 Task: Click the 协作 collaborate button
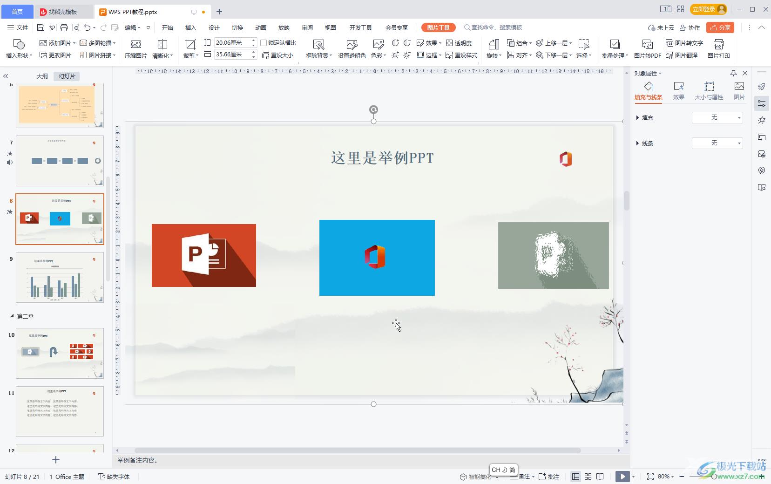point(690,27)
